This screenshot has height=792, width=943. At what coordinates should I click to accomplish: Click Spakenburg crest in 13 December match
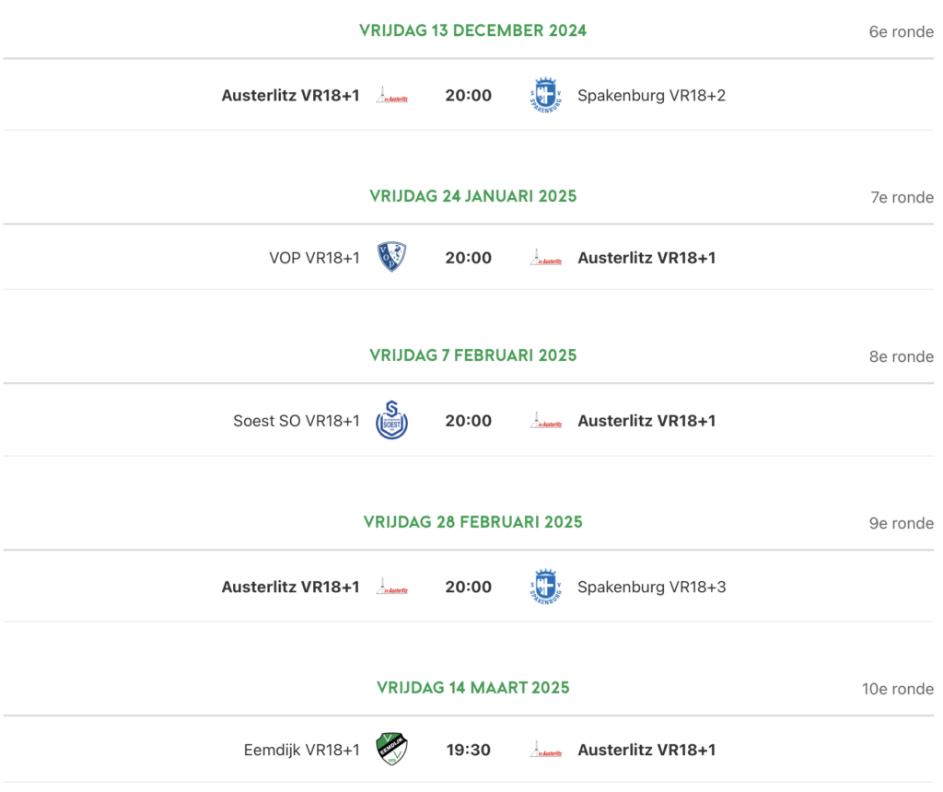point(545,95)
